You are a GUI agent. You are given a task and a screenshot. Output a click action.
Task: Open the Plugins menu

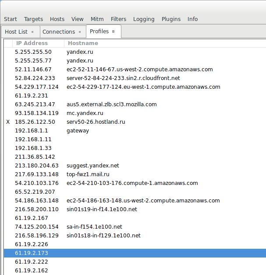(171, 19)
